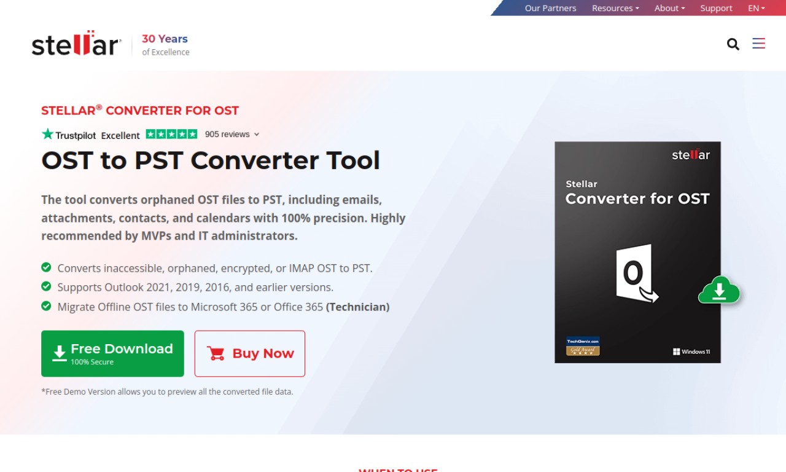
Task: Open the search magnifier icon
Action: (733, 44)
